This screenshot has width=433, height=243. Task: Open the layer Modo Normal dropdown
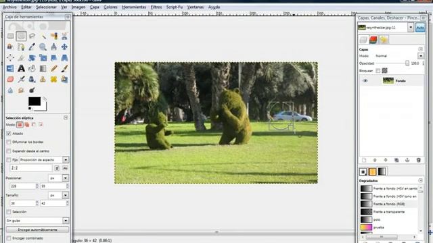tap(421, 55)
